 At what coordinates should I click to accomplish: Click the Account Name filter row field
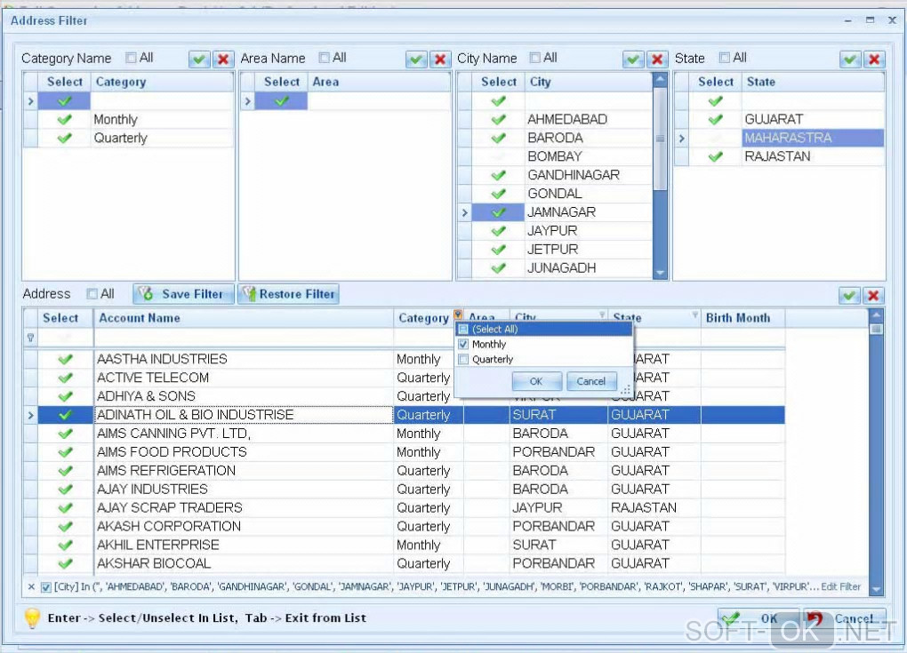pos(244,338)
